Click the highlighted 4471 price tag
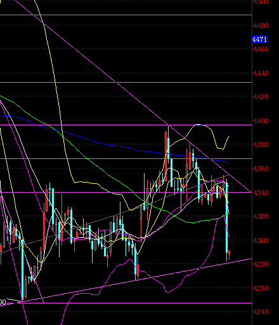The height and width of the screenshot is (325, 279). [260, 39]
